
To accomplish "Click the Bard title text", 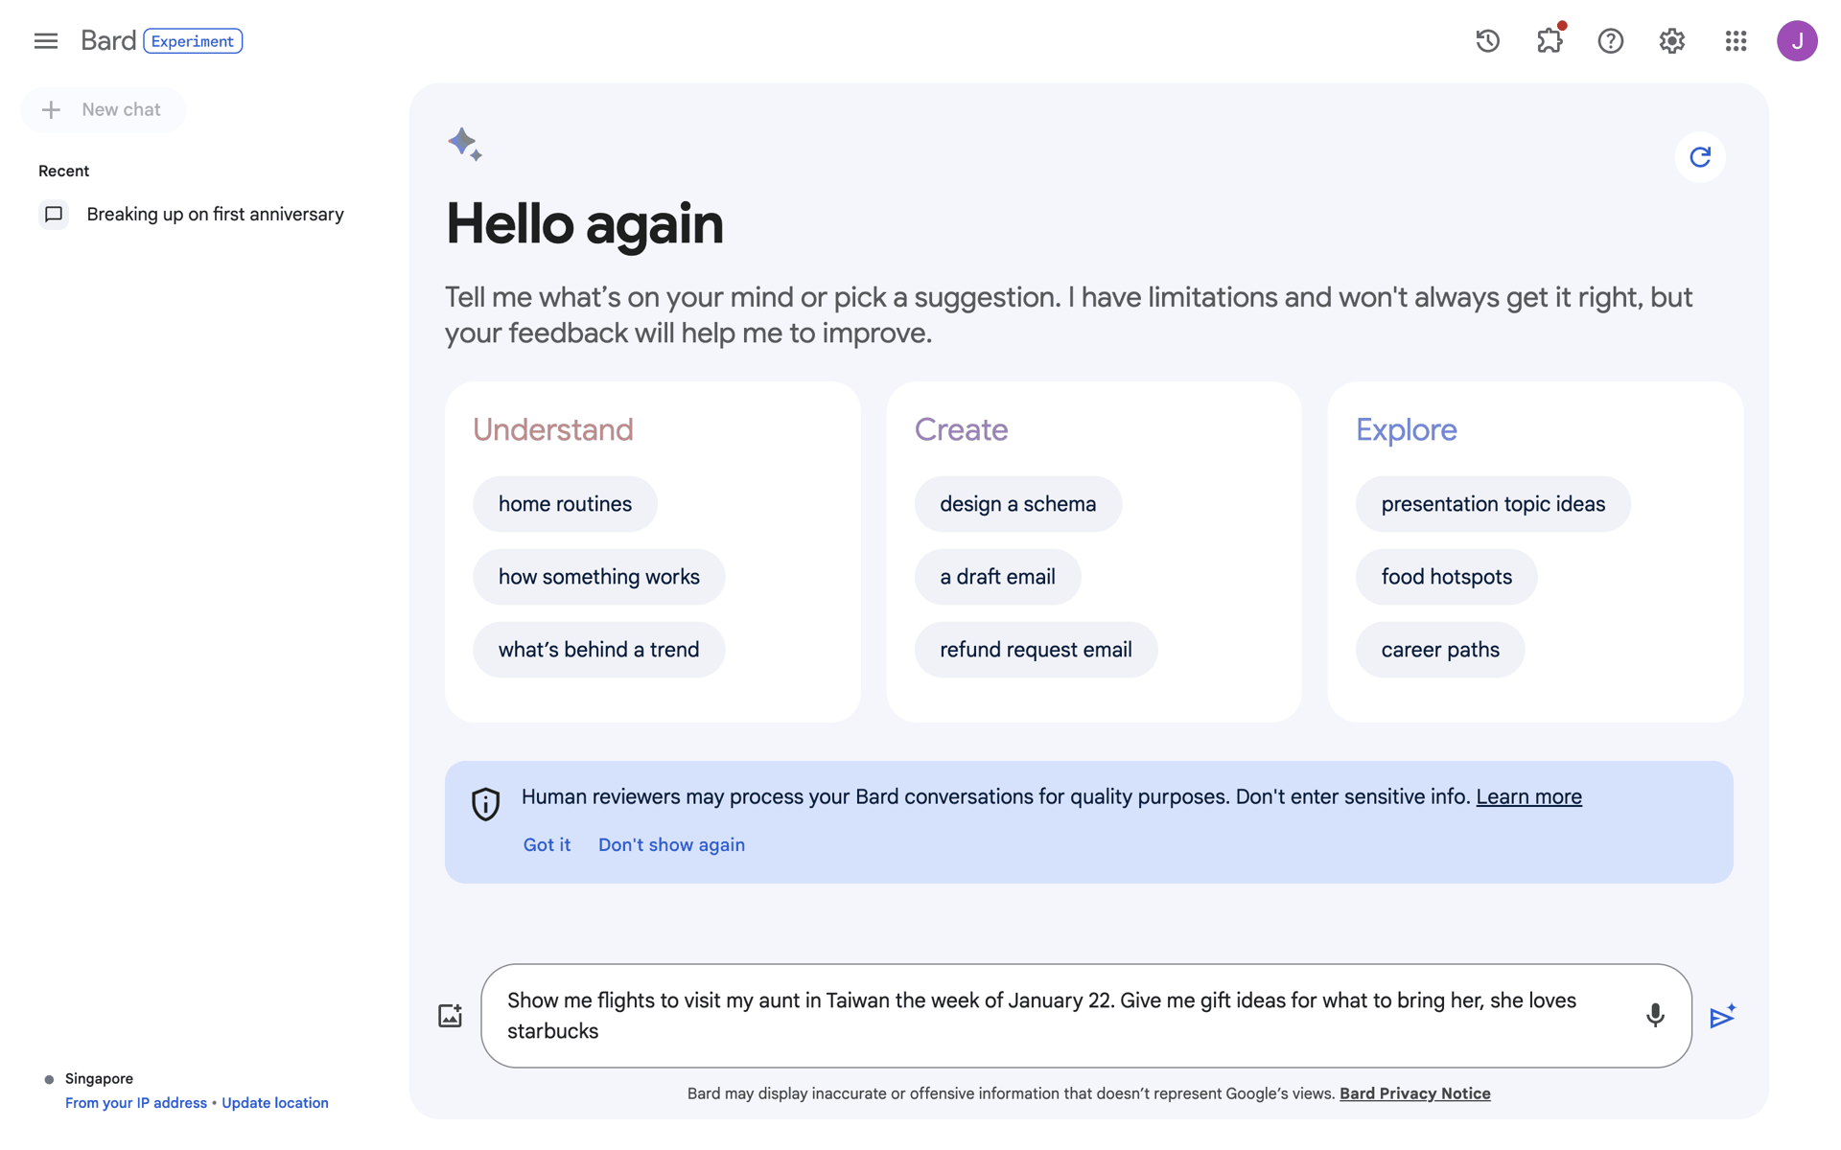I will point(108,41).
